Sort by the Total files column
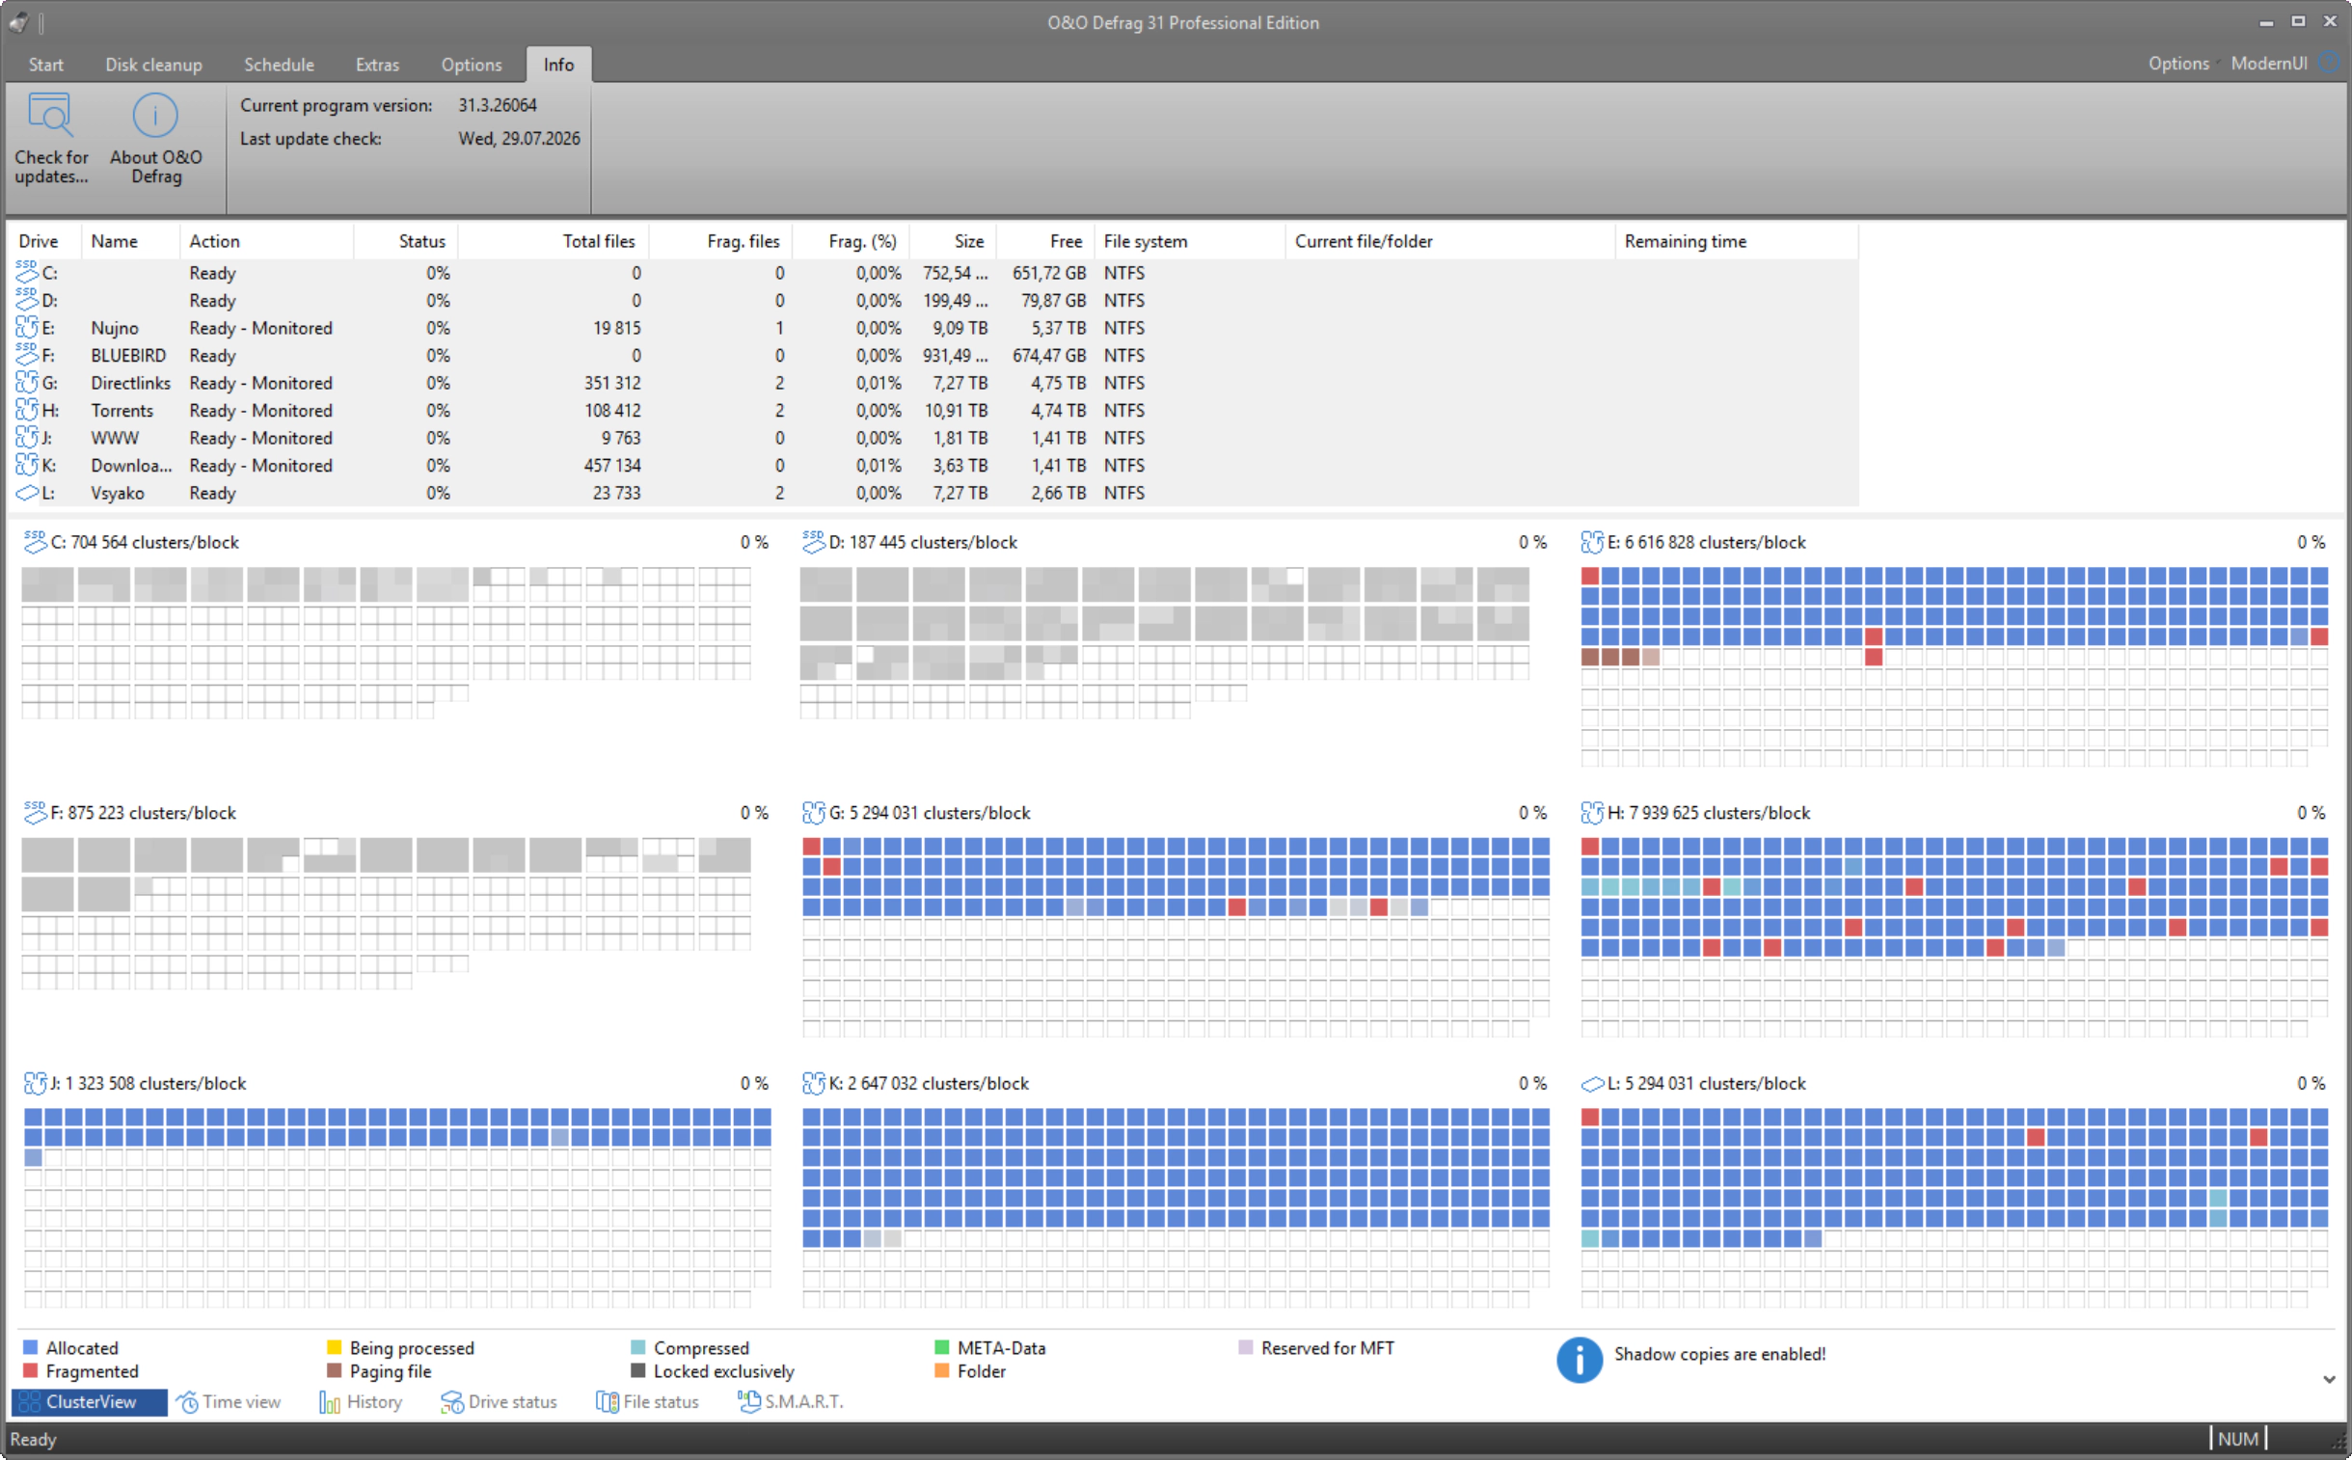 553,240
